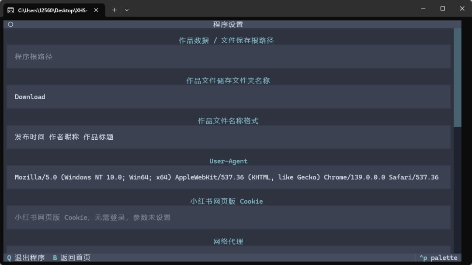This screenshot has width=472, height=265.
Task: Select the XHS-Downloader terminal tab
Action: point(52,10)
